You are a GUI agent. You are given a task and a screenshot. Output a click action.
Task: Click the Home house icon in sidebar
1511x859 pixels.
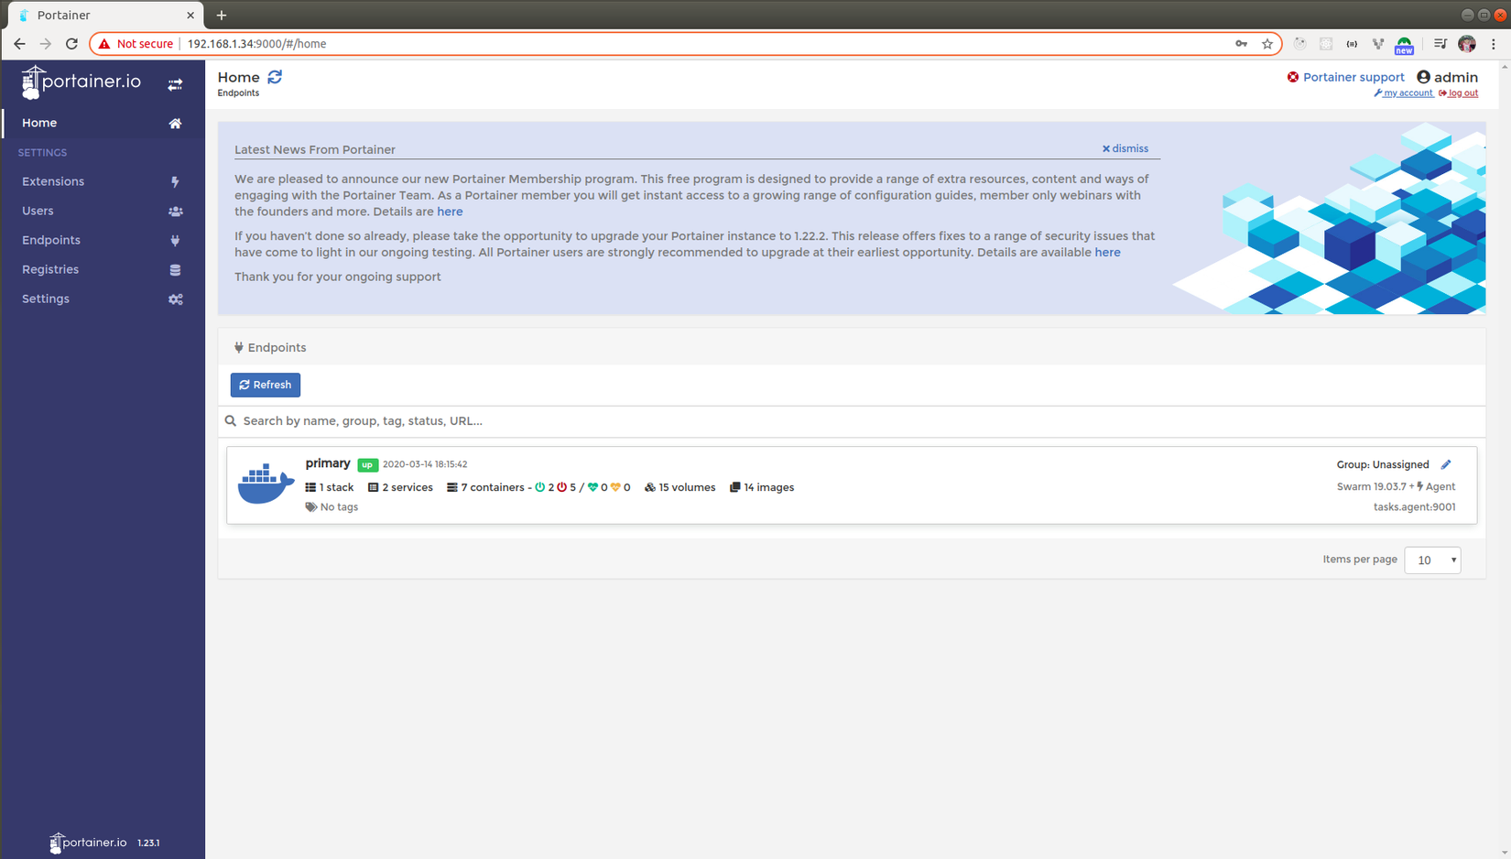pos(175,124)
